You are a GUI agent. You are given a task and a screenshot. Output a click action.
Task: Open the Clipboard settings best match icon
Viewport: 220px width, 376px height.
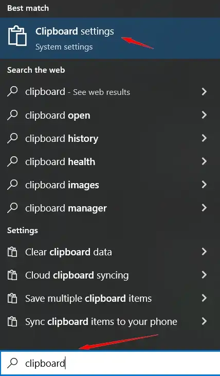(x=17, y=36)
